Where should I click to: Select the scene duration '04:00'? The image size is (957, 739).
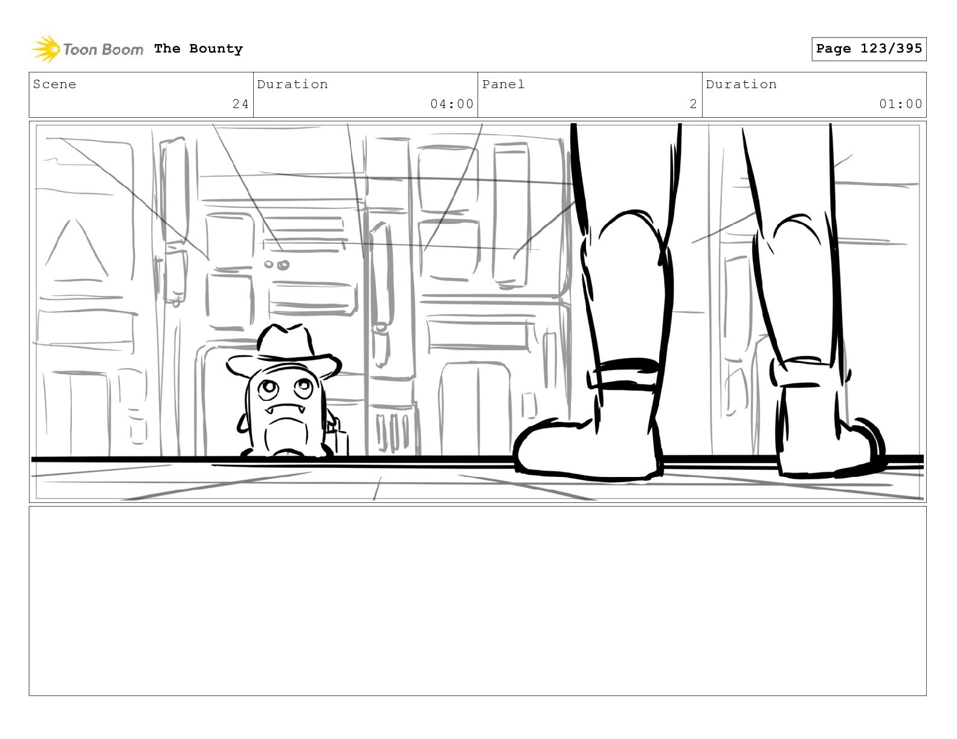[452, 104]
